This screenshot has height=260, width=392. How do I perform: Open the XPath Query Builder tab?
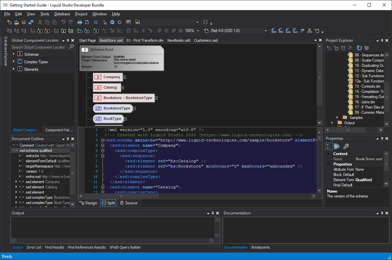(x=125, y=247)
